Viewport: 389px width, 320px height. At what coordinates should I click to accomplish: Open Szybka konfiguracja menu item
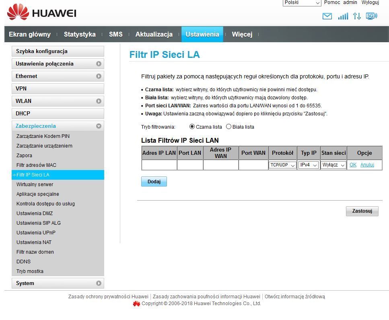click(x=58, y=51)
